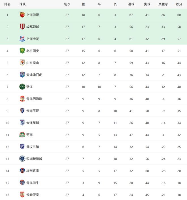The image size is (187, 200).
Task: Click the 上海海港 team logo
Action: [22, 15]
